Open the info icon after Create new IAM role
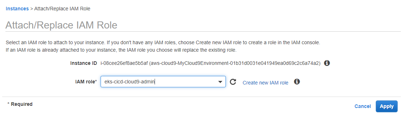Viewport: 403px width, 129px height. click(x=297, y=82)
